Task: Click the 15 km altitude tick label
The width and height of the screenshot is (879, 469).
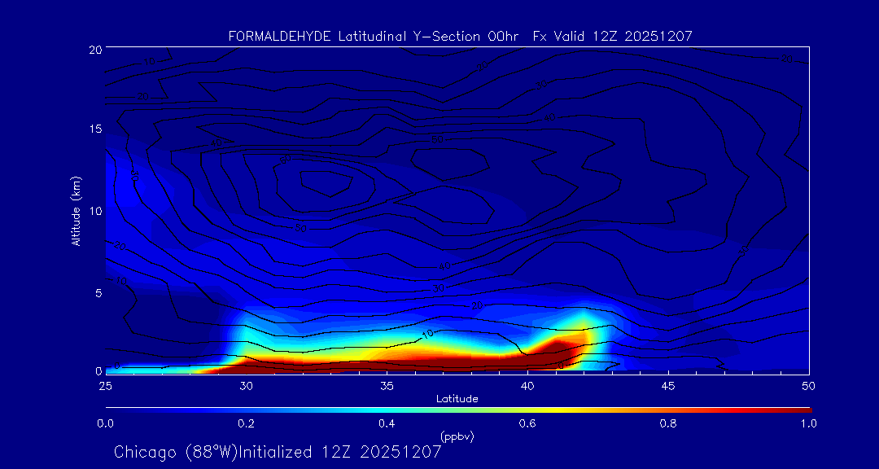Action: tap(94, 129)
